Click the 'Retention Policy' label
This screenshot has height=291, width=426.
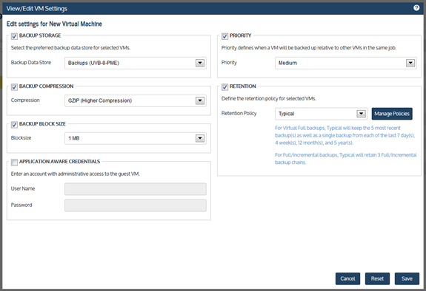[239, 113]
